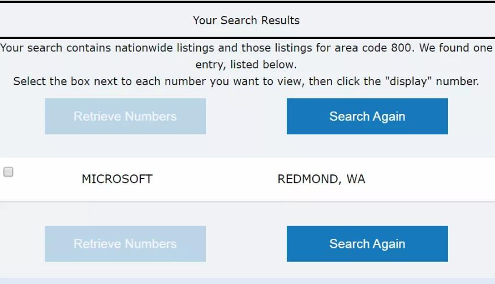Click "area code 800" in the description

tap(369, 48)
